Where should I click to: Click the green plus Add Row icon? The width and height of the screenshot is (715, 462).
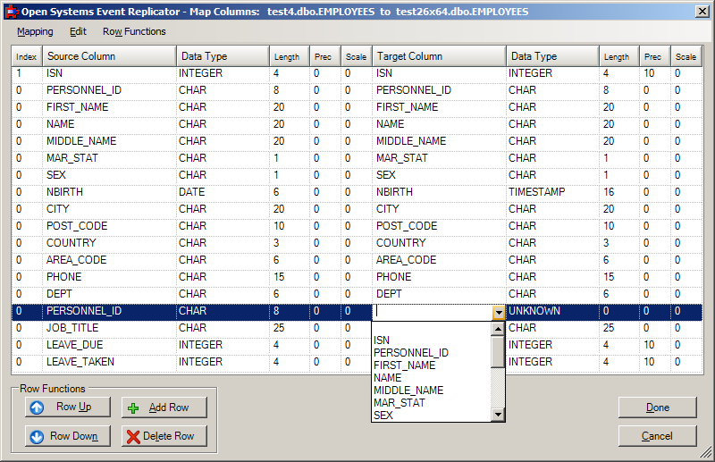pyautogui.click(x=133, y=408)
